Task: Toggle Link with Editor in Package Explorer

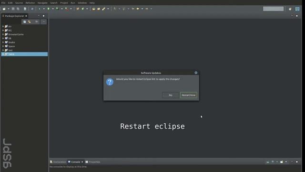Action: [30, 21]
